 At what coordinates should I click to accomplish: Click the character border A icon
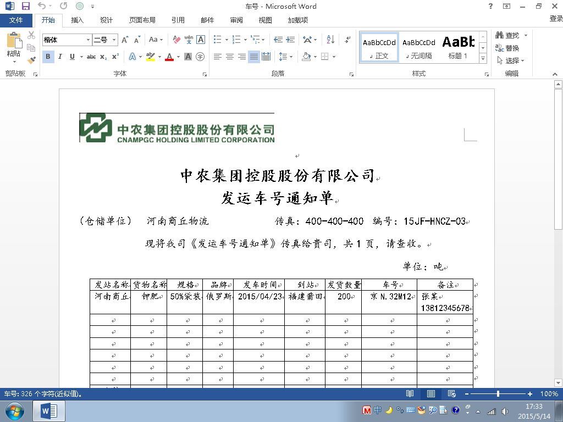[x=201, y=40]
